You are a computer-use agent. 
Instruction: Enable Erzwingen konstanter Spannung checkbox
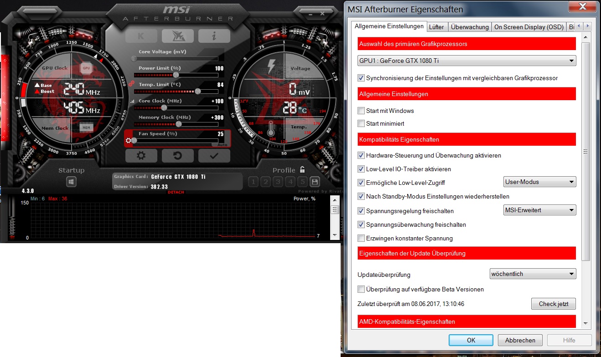[361, 238]
